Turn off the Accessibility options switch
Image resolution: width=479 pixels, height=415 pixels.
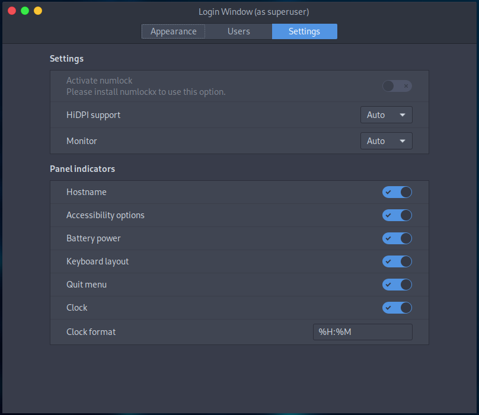pyautogui.click(x=397, y=215)
